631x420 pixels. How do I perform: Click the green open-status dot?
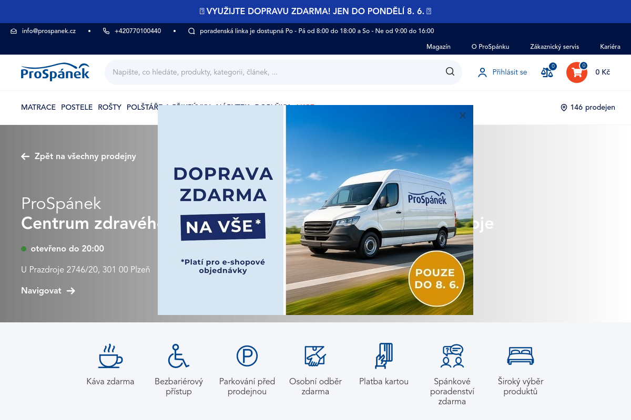[24, 249]
